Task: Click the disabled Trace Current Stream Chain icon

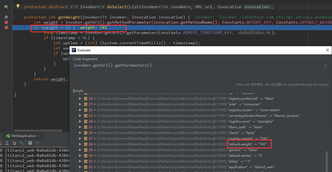Action: [37, 143]
